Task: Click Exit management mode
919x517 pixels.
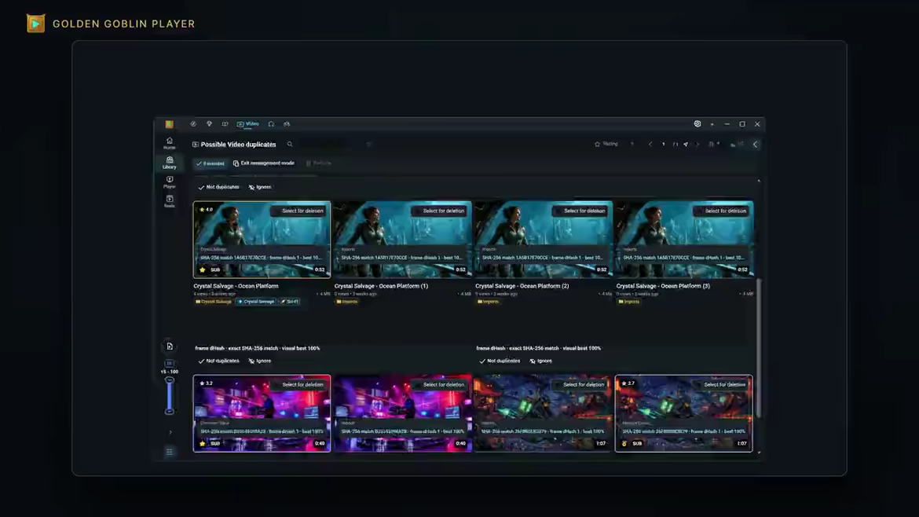Action: [264, 163]
